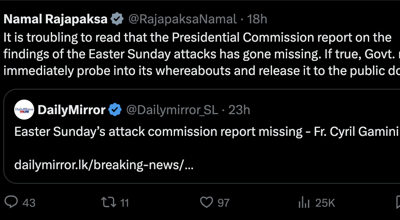Open the 23h quoted tweet timestamp
Image resolution: width=400 pixels, height=220 pixels.
(239, 110)
